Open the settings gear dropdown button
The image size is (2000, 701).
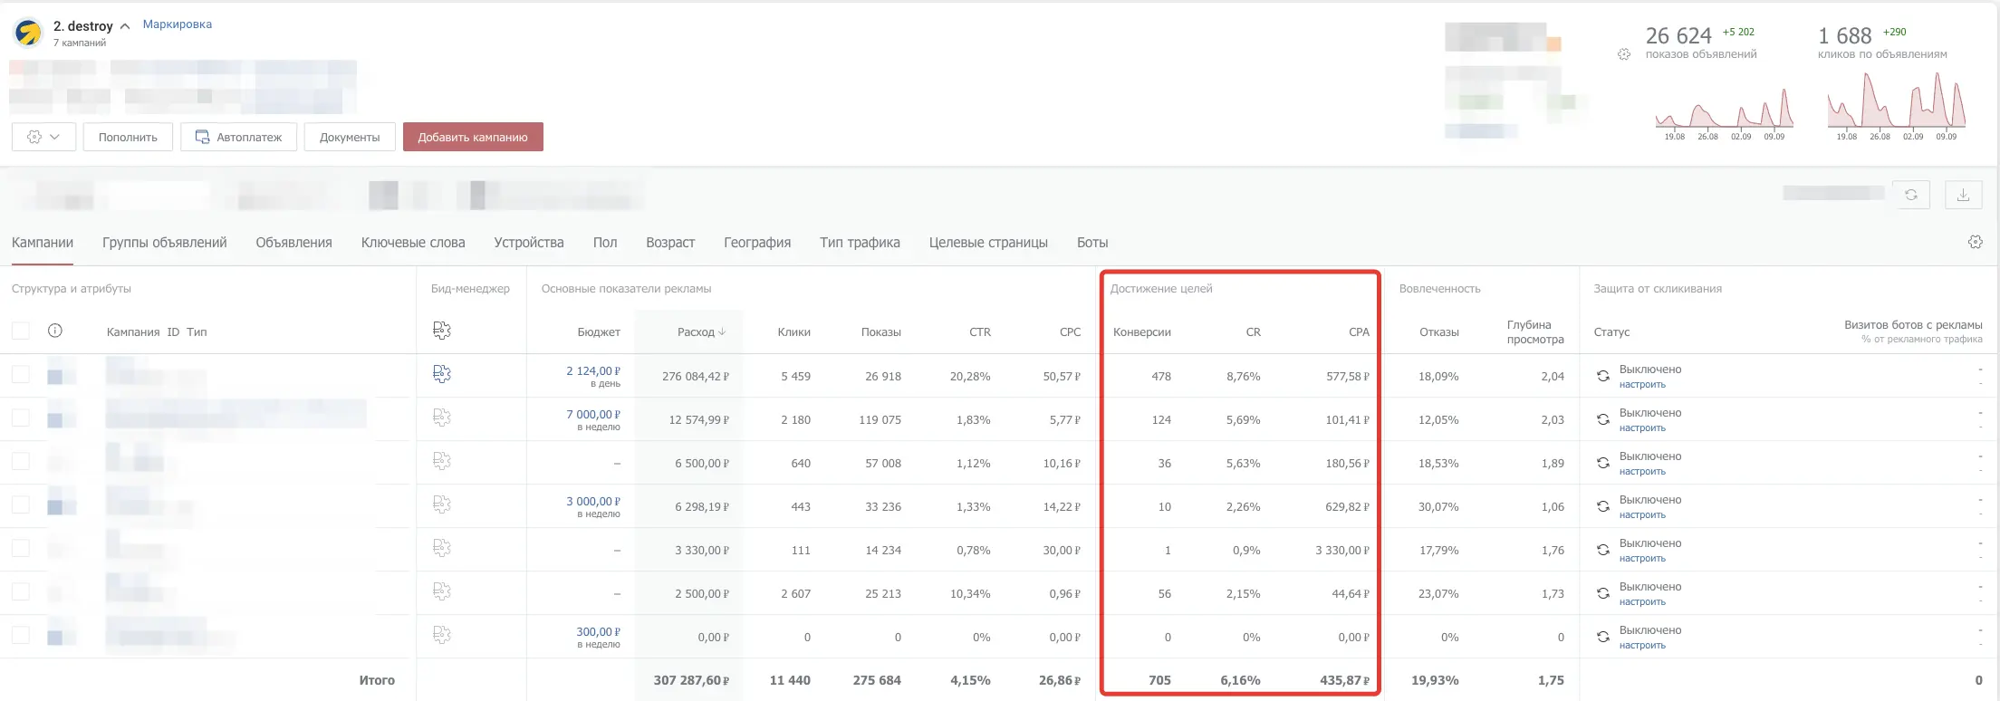(43, 137)
